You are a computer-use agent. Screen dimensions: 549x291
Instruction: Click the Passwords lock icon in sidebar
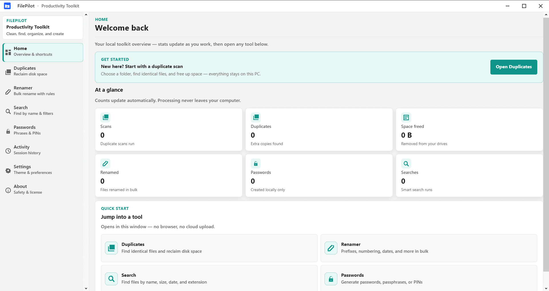(x=8, y=131)
